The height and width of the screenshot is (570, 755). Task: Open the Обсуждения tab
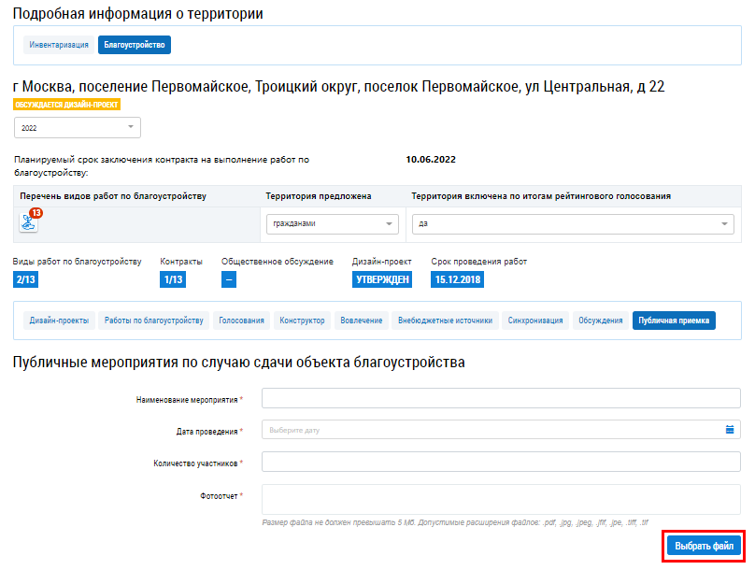600,321
